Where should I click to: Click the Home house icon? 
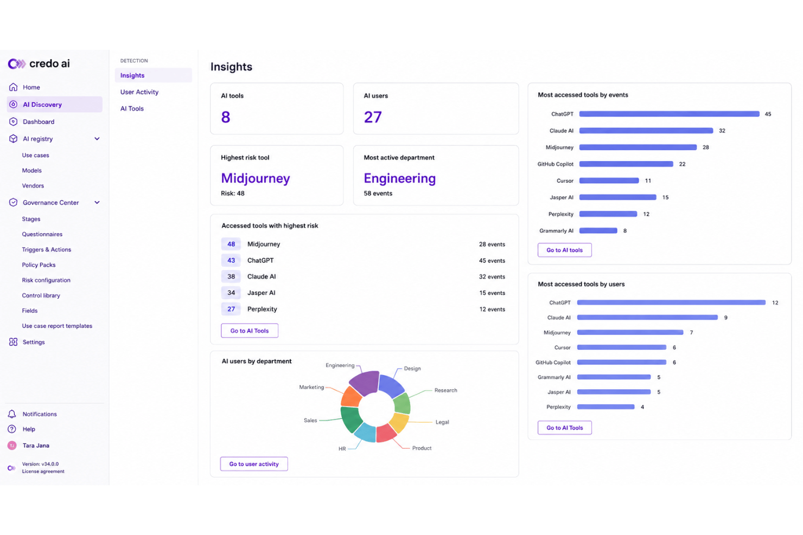click(x=14, y=87)
